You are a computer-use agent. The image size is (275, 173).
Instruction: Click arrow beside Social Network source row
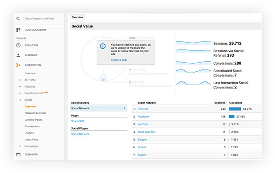(x=124, y=108)
